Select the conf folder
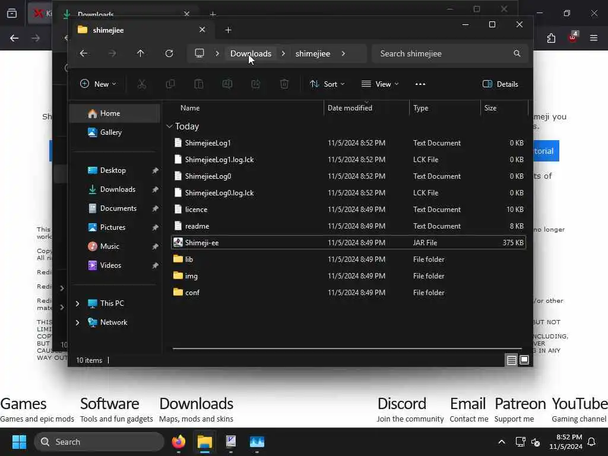Screen dimensions: 608x456 (x=348, y=293)
